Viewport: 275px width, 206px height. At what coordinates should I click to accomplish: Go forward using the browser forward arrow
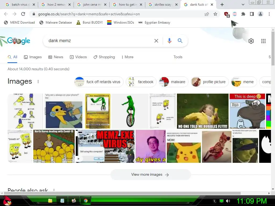click(15, 14)
